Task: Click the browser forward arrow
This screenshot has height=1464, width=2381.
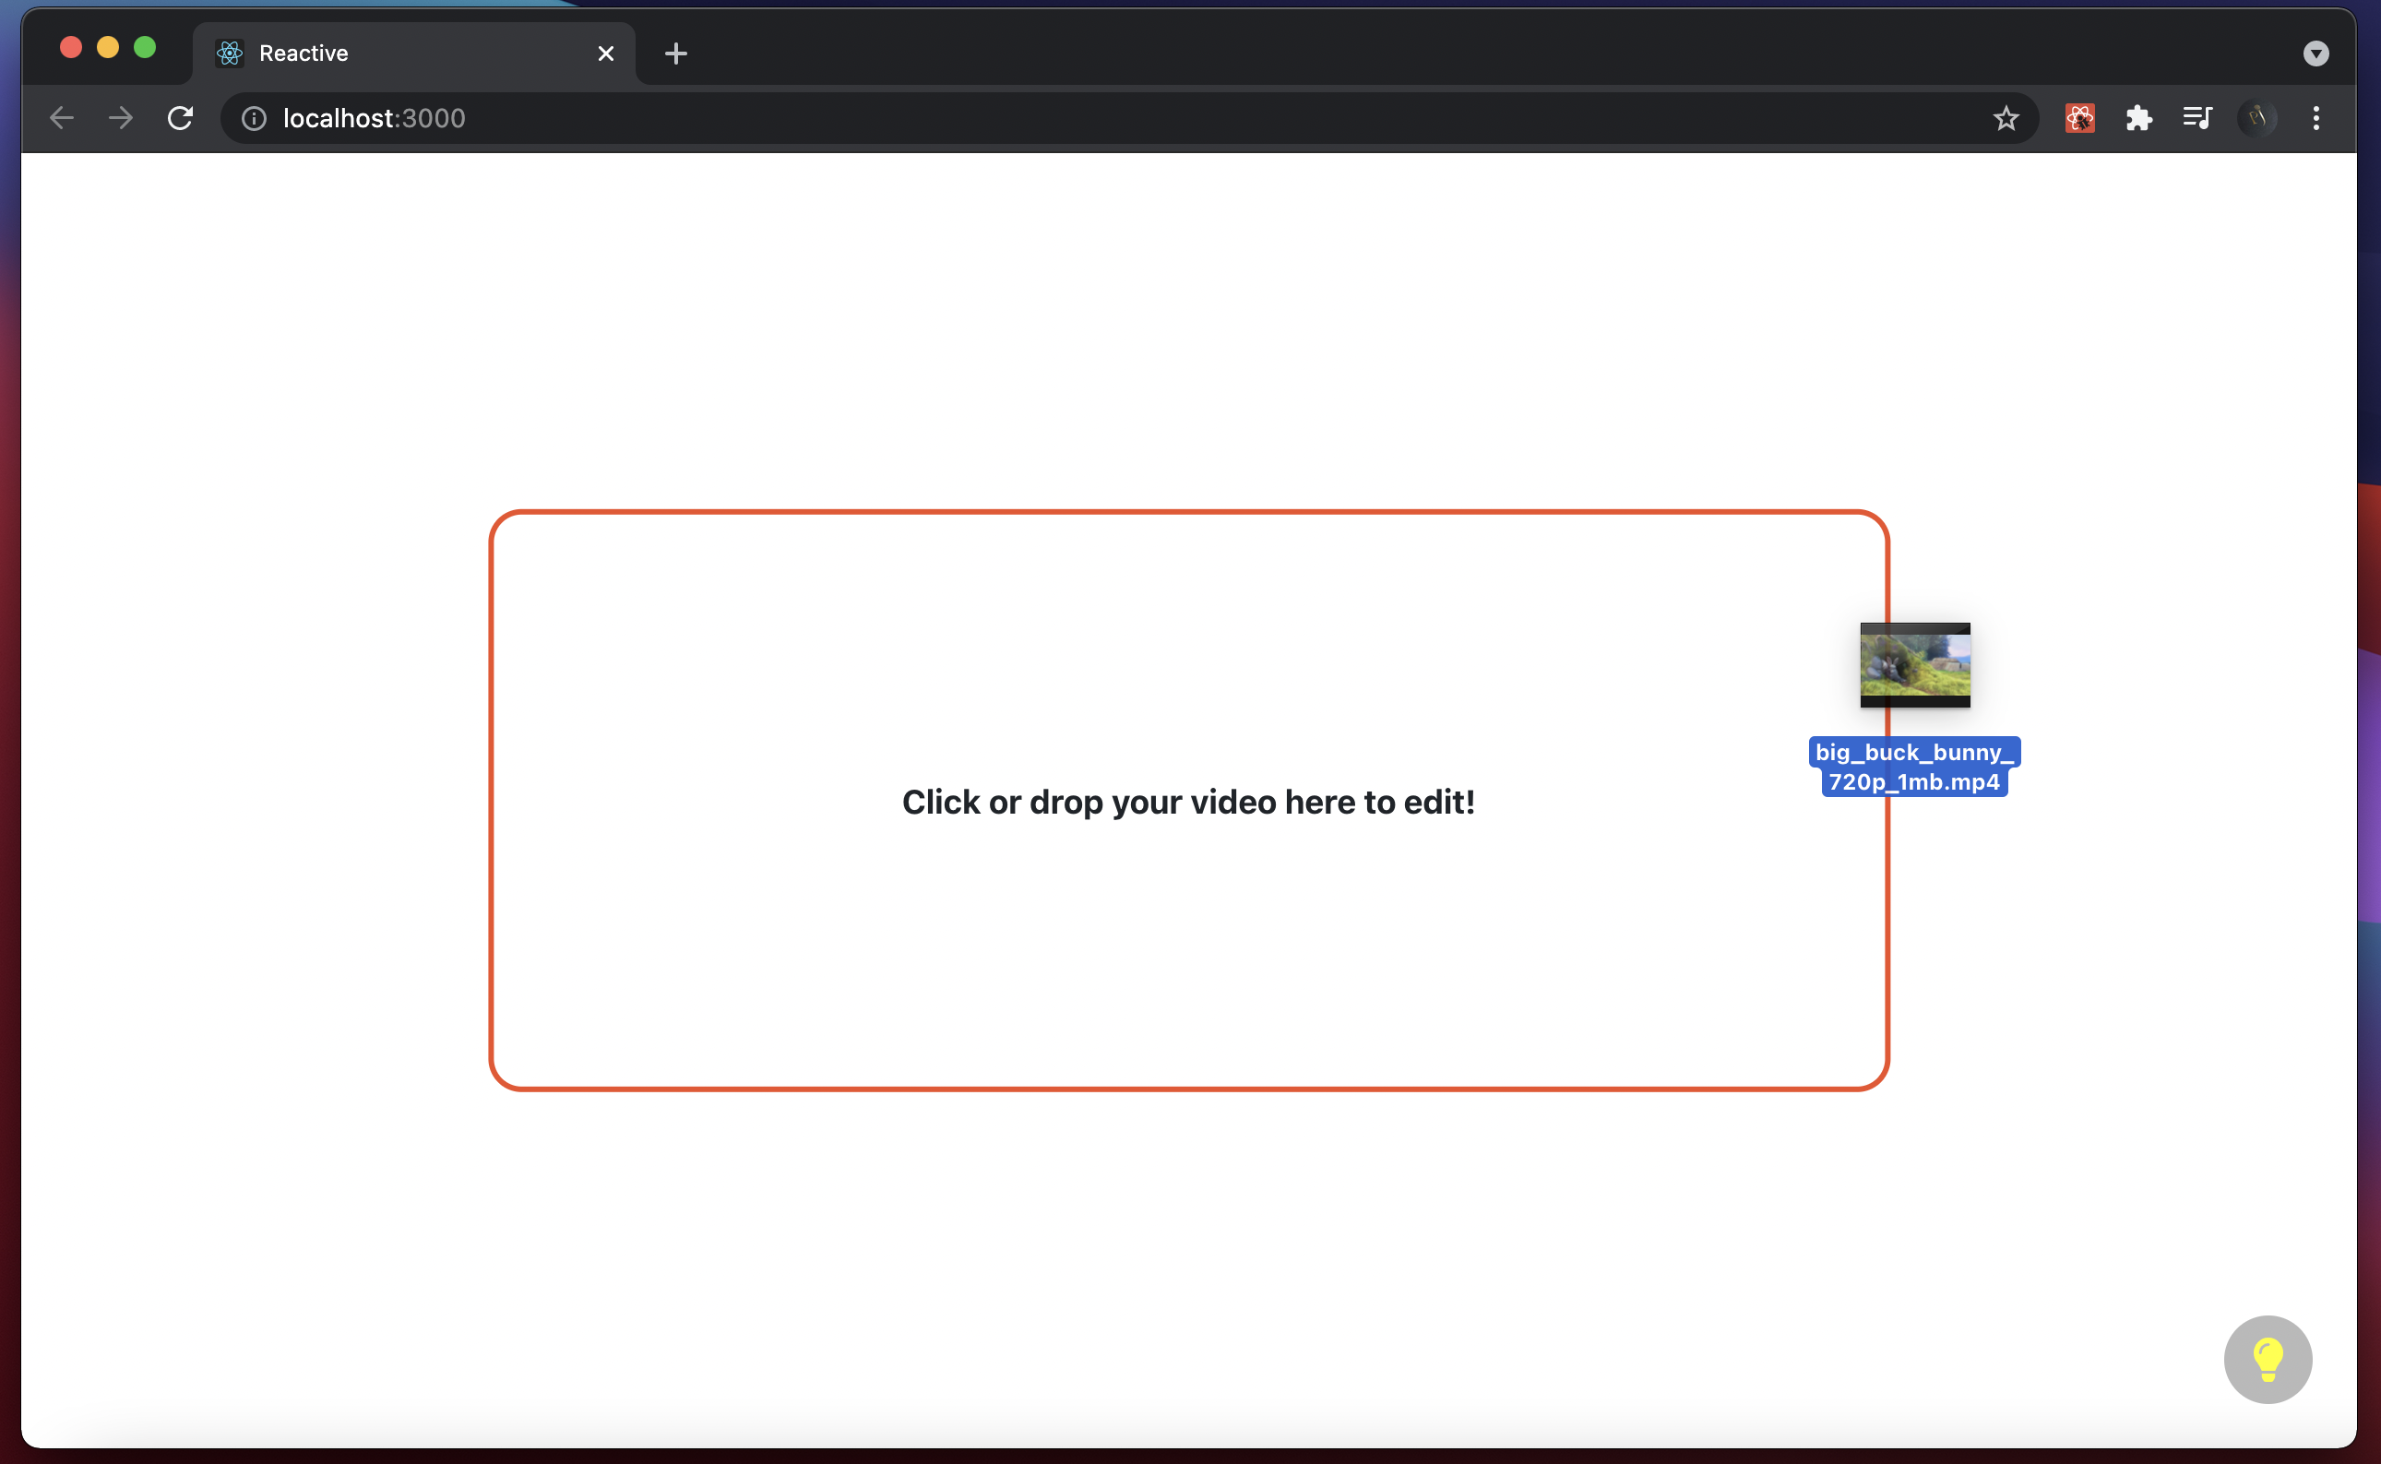Action: click(x=121, y=118)
